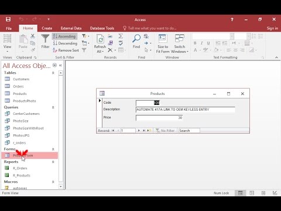Toggle Form View button in status bar
The width and height of the screenshot is (281, 211).
point(241,193)
